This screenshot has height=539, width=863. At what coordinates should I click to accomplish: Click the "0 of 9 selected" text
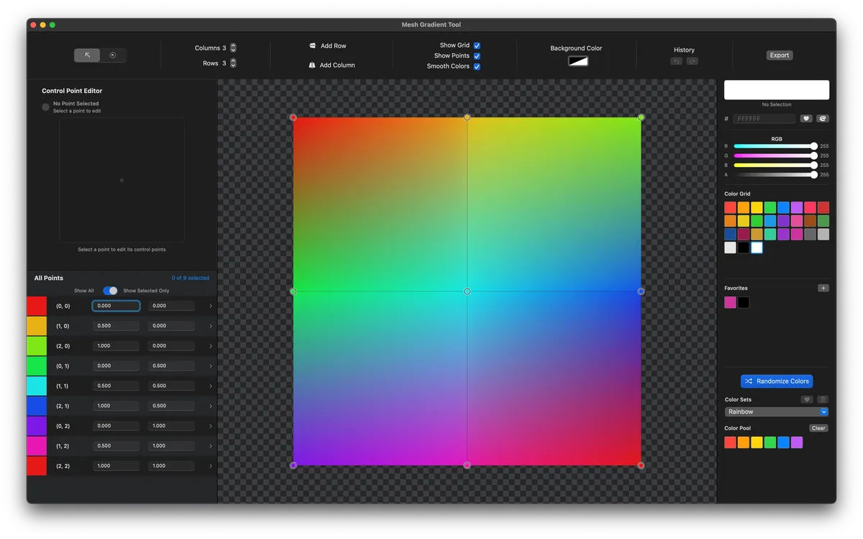pyautogui.click(x=191, y=278)
